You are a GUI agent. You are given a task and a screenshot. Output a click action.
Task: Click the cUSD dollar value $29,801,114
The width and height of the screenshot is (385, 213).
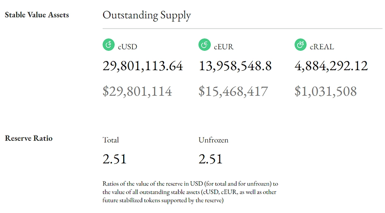click(x=137, y=92)
